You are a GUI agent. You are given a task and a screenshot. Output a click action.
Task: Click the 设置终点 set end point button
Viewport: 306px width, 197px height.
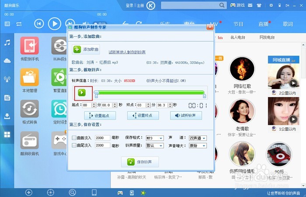coord(143,116)
